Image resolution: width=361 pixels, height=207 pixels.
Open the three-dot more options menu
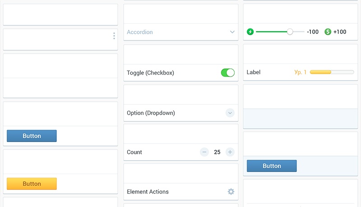114,36
